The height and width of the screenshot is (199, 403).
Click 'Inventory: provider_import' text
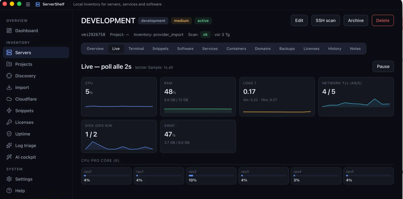click(158, 34)
